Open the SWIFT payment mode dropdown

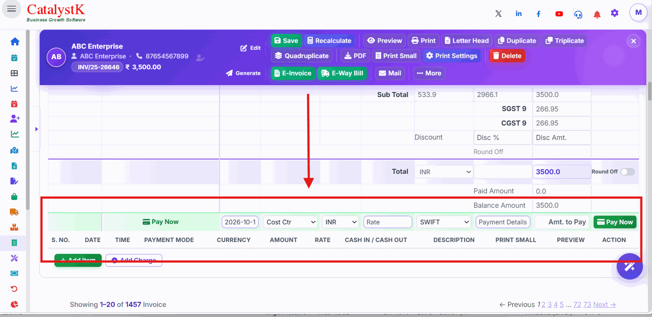[444, 222]
